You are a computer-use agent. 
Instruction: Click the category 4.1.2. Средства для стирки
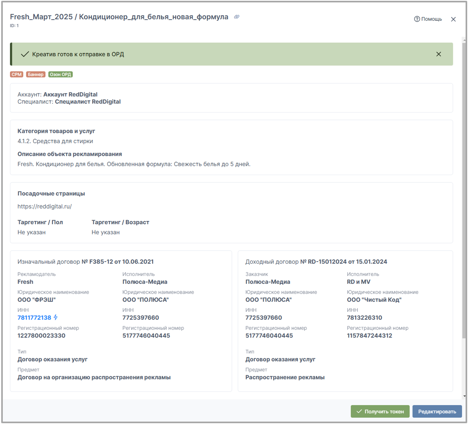coord(55,141)
